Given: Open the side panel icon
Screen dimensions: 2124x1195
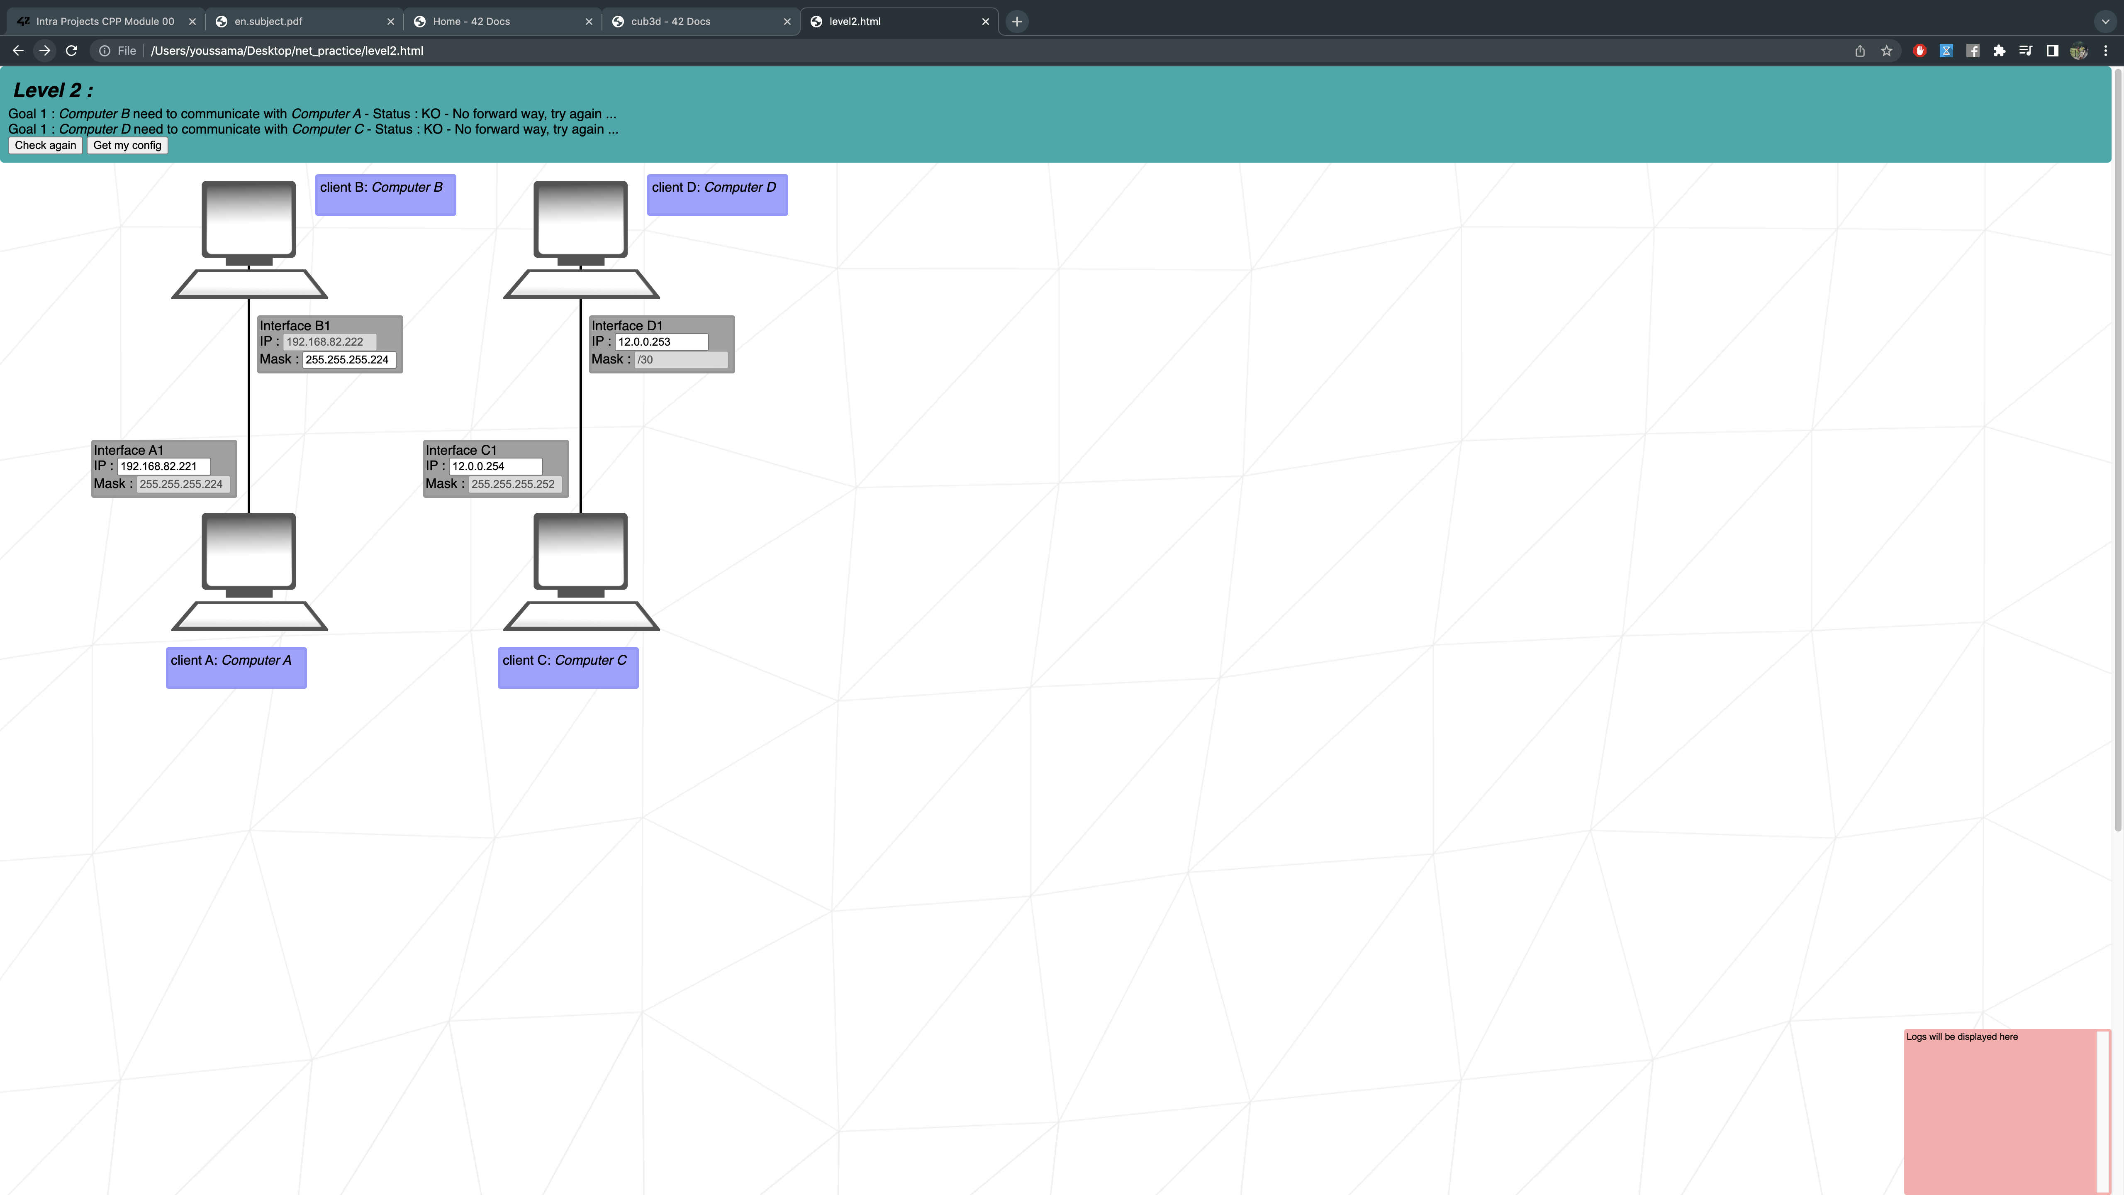Looking at the screenshot, I should pos(2052,50).
